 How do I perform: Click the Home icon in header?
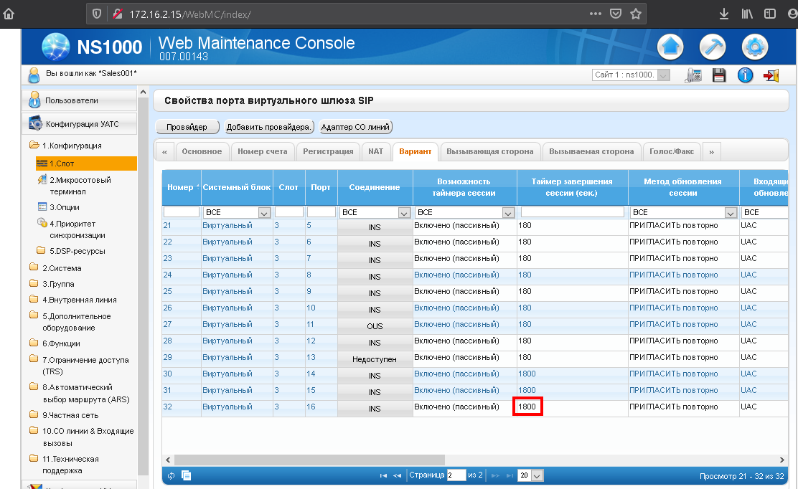tap(670, 47)
